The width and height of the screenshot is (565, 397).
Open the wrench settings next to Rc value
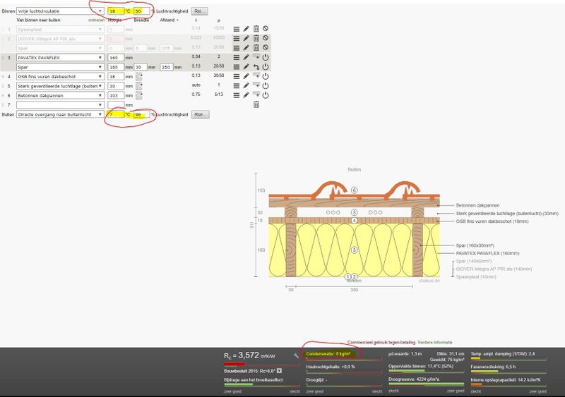click(296, 355)
